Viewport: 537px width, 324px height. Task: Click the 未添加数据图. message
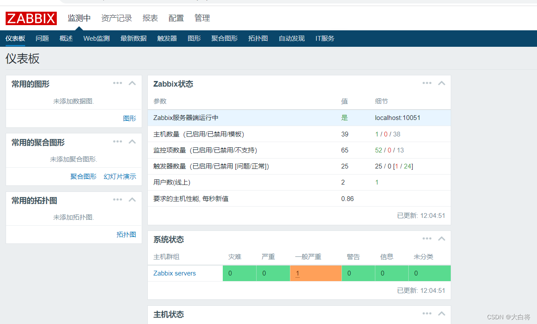tap(74, 101)
